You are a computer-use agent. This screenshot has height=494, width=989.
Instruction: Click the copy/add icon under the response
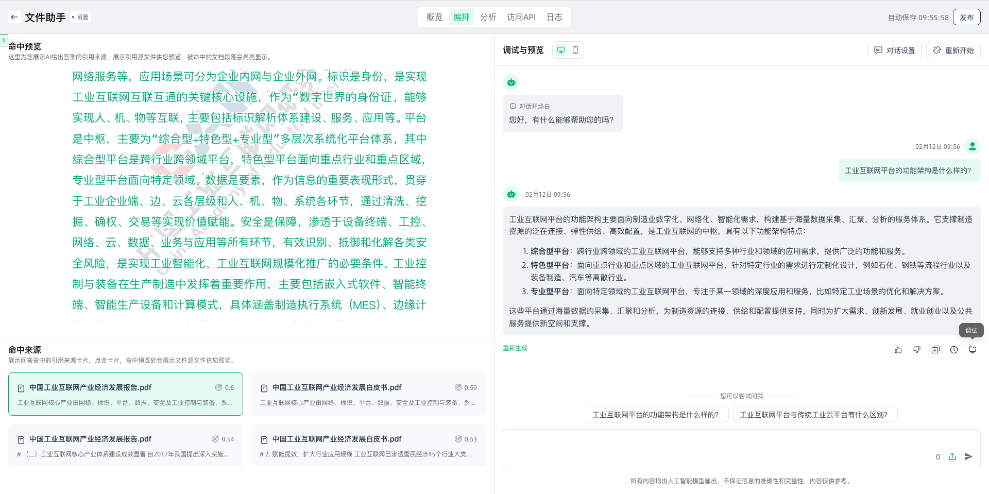coord(935,350)
